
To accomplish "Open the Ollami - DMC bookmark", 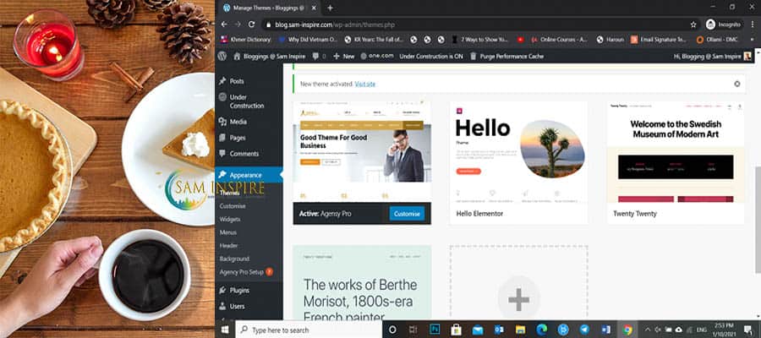I will (717, 40).
